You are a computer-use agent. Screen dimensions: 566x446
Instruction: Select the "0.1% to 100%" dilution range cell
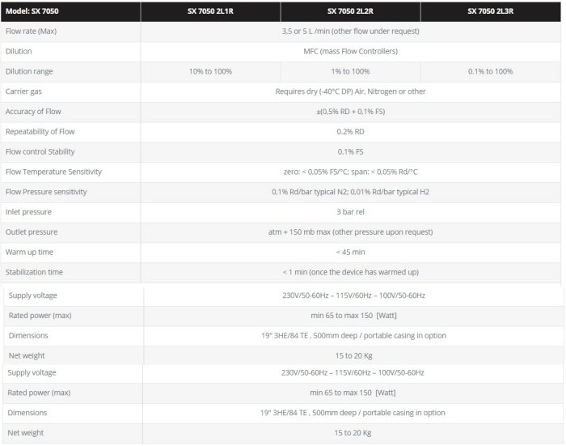490,71
